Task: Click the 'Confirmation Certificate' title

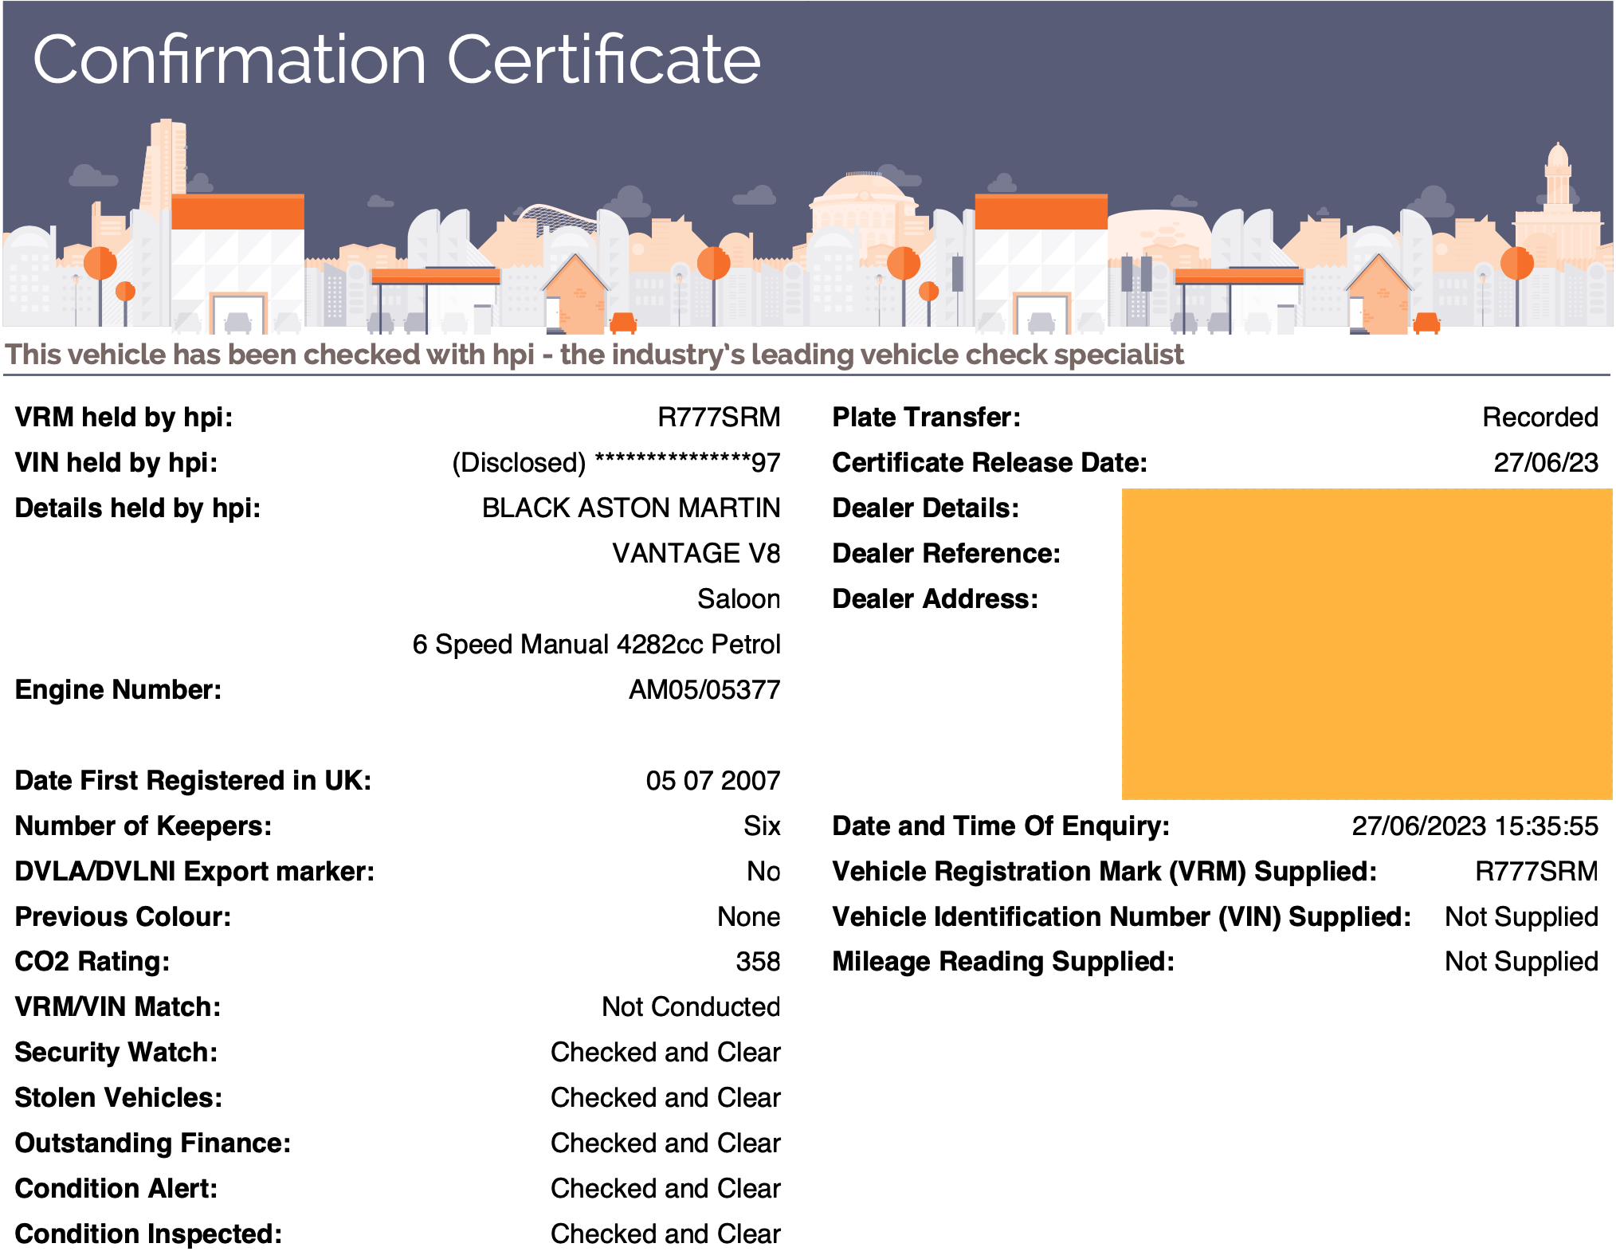Action: 397,60
